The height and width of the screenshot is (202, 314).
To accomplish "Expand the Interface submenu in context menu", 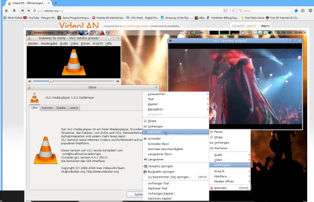I will (230, 176).
